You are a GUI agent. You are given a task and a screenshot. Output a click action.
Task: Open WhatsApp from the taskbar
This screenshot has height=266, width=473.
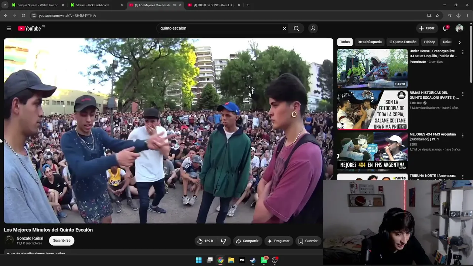point(264,260)
